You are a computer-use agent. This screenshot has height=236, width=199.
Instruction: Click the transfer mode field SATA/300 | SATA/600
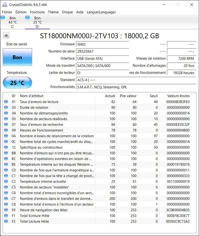tap(102, 66)
